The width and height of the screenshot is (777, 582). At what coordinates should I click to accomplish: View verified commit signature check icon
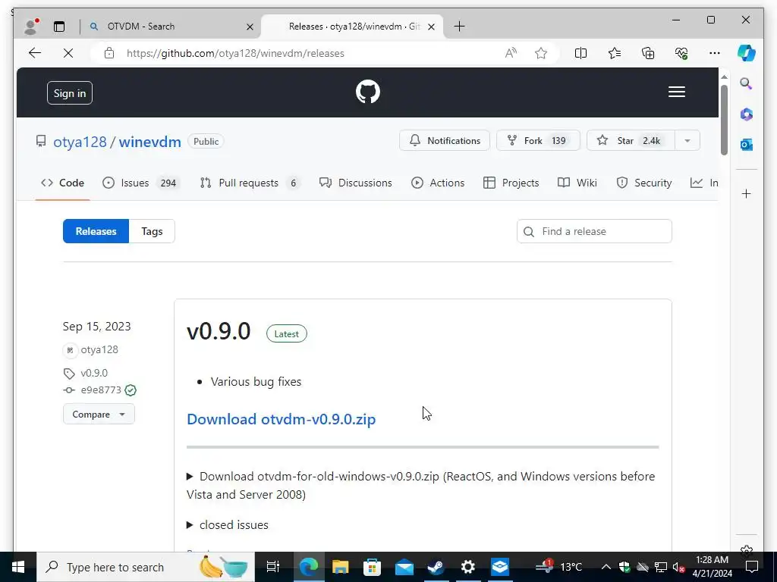[x=131, y=390]
